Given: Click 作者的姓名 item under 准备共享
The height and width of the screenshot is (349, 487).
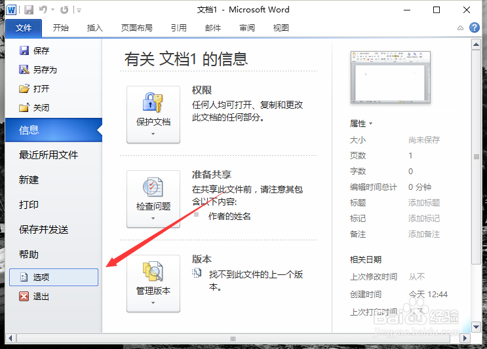Looking at the screenshot, I should (x=229, y=216).
